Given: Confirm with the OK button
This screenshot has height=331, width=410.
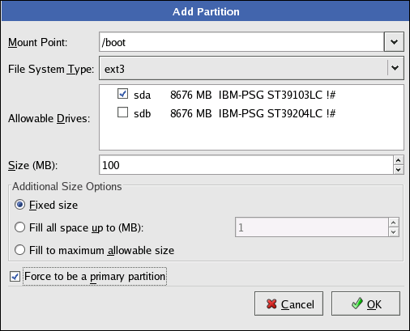Looking at the screenshot, I should [365, 303].
